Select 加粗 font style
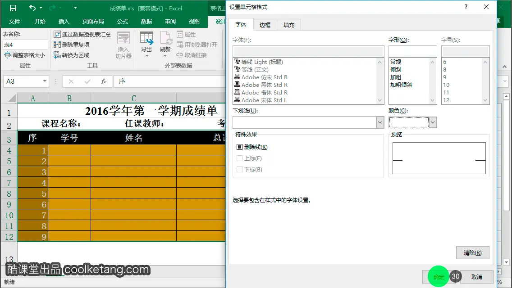This screenshot has width=512, height=288. (396, 77)
